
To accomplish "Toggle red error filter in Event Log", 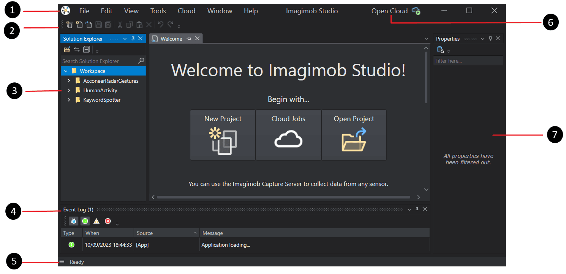I will coord(108,221).
